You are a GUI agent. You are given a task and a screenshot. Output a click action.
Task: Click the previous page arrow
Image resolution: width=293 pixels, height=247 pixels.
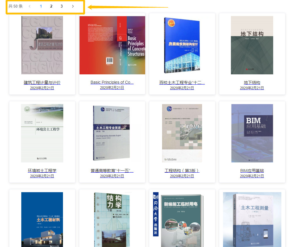tap(29, 6)
